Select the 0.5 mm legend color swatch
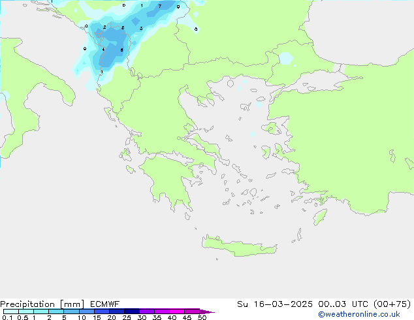This screenshot has height=320, width=414. click(26, 312)
